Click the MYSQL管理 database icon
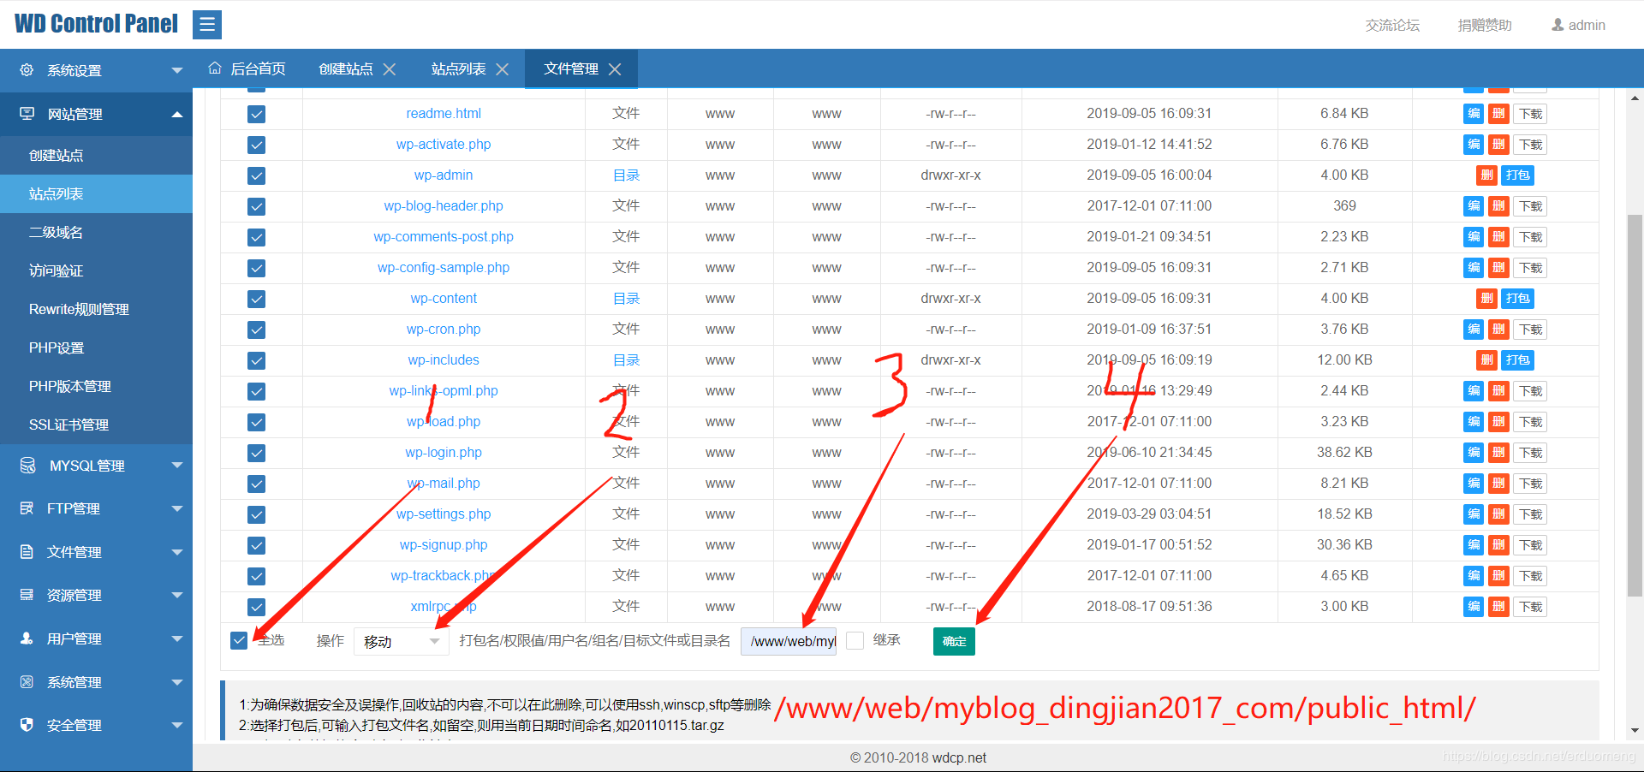This screenshot has height=772, width=1644. pyautogui.click(x=27, y=465)
